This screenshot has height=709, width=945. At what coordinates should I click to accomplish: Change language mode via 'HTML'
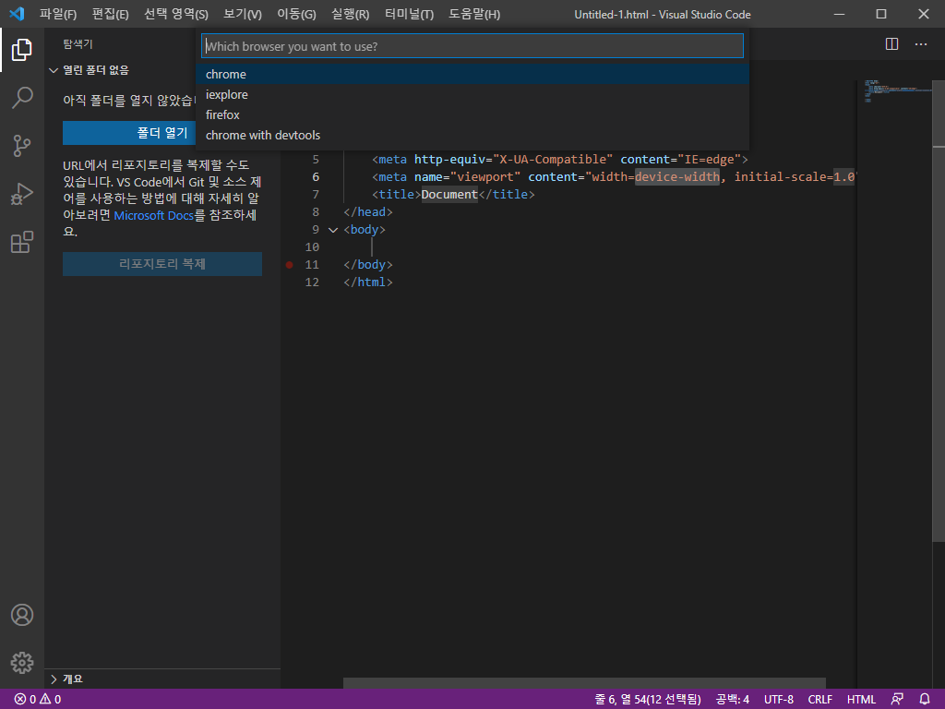coord(861,700)
